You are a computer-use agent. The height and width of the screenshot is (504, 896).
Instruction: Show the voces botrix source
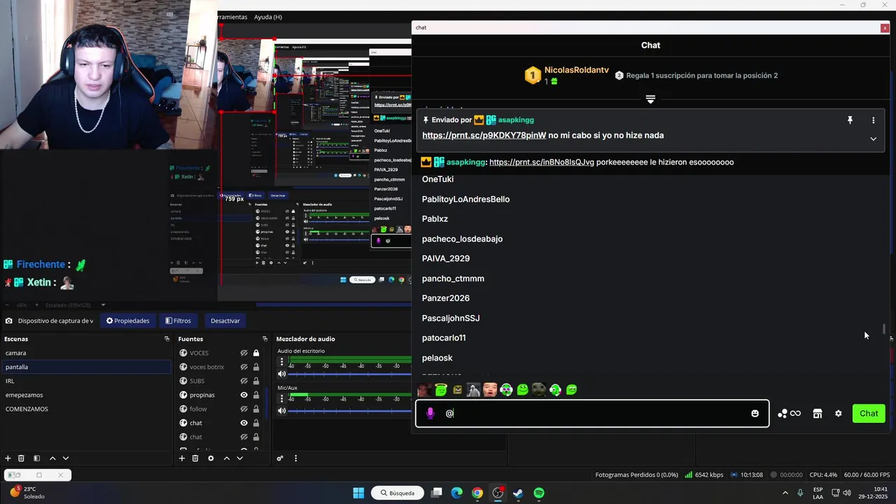[244, 367]
